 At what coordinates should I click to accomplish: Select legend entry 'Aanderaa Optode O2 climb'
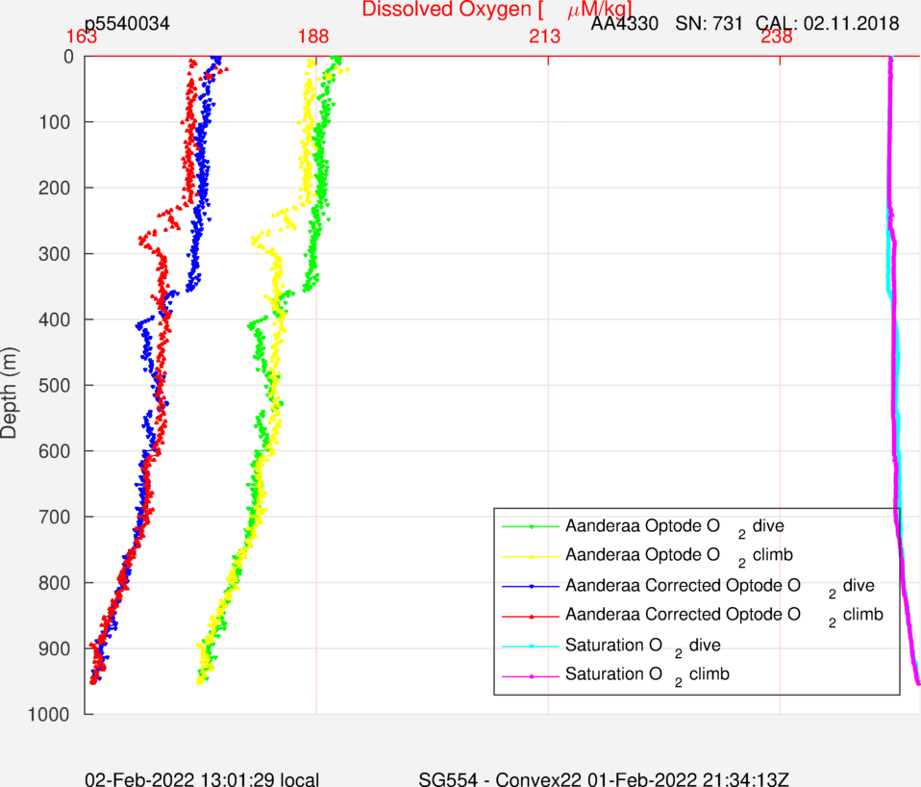pyautogui.click(x=679, y=556)
